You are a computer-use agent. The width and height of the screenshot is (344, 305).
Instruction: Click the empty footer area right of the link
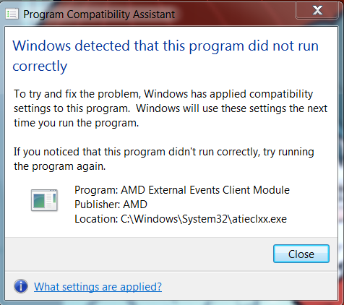[x=249, y=287]
